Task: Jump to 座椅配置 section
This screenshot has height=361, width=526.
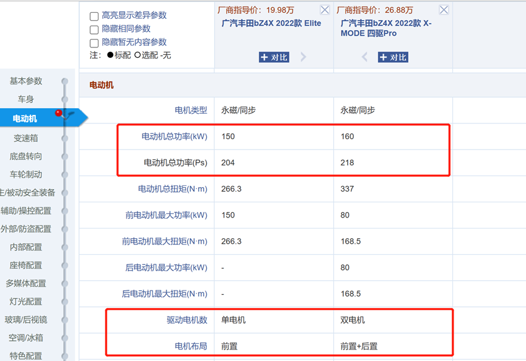Action: (x=26, y=265)
